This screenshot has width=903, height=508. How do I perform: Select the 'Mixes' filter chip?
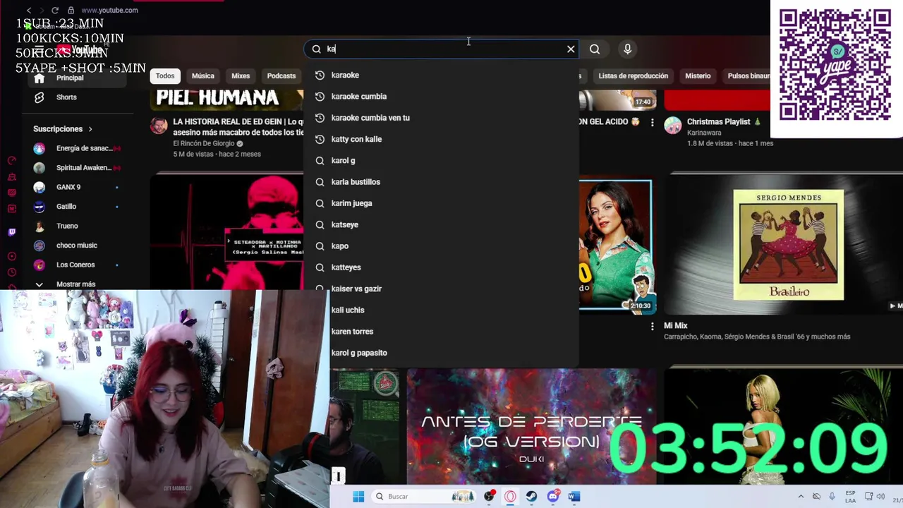241,75
